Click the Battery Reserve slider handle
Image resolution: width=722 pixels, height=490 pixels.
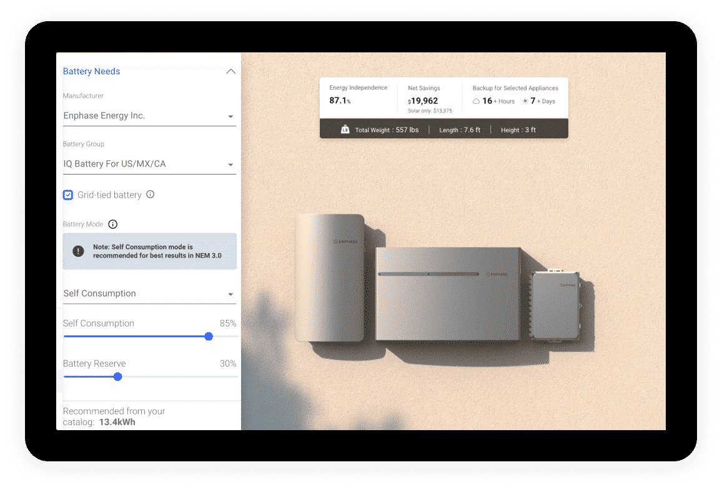coord(118,377)
